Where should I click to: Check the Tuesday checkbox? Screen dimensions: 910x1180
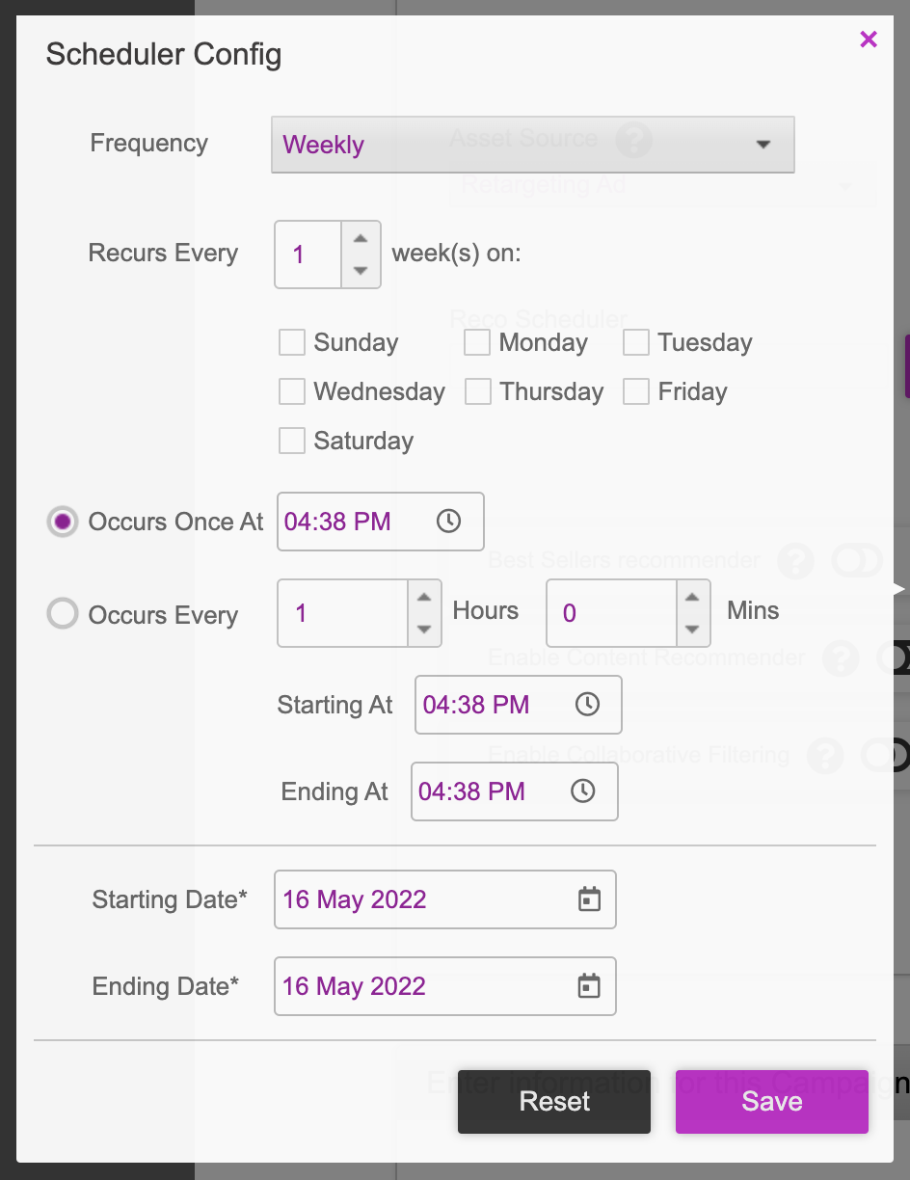[x=636, y=342]
